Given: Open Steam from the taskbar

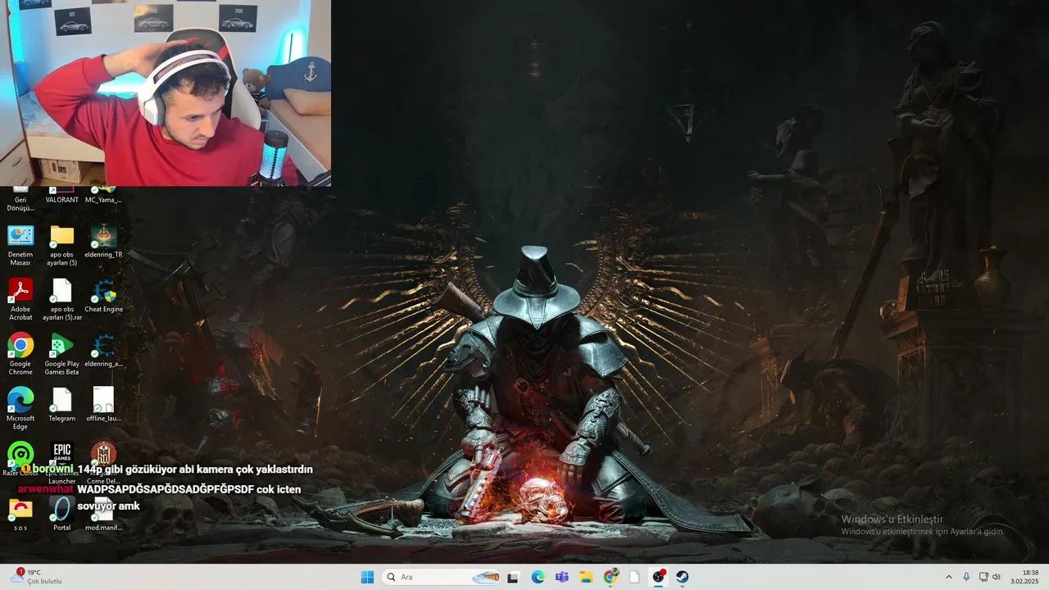Looking at the screenshot, I should point(682,577).
